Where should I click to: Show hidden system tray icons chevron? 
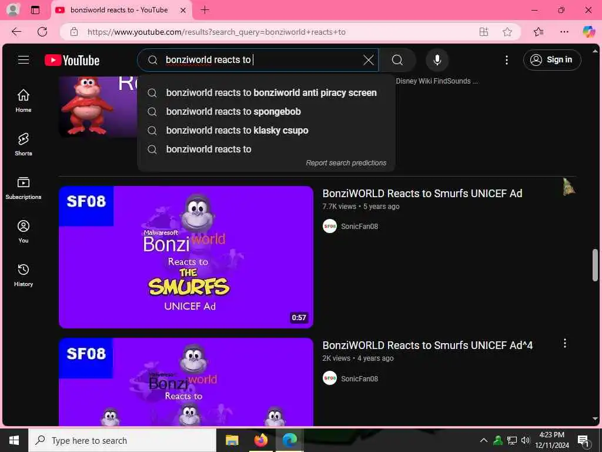[x=484, y=440]
